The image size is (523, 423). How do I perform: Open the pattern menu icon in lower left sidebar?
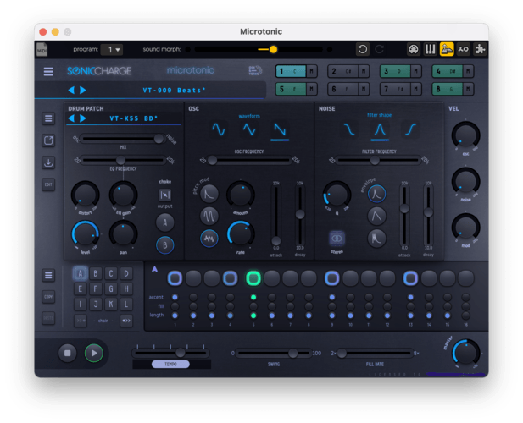[48, 275]
